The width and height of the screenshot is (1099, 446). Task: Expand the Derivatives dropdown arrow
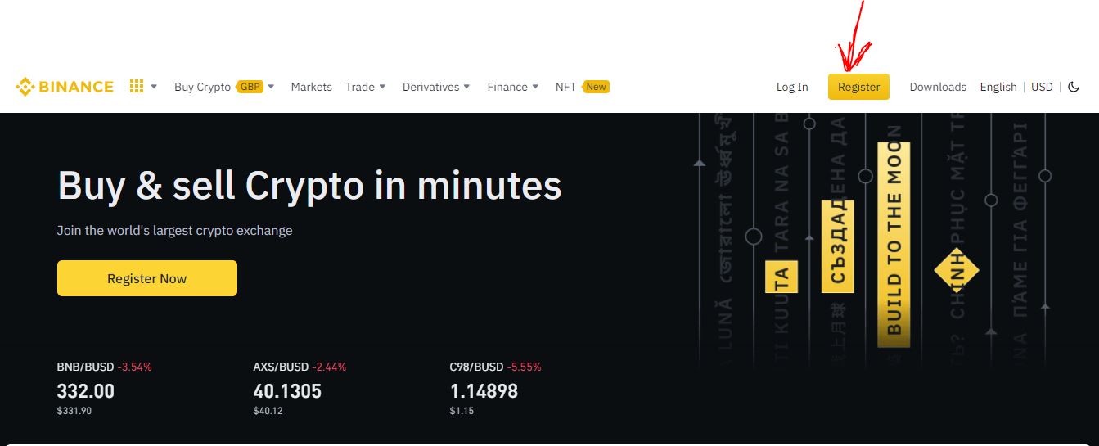(x=466, y=87)
